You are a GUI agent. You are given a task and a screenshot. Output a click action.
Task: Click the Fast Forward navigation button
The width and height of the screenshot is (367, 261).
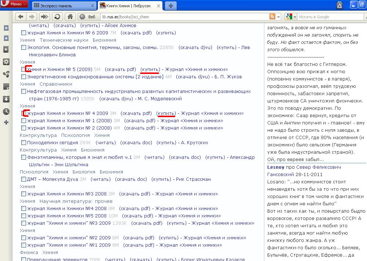click(44, 17)
